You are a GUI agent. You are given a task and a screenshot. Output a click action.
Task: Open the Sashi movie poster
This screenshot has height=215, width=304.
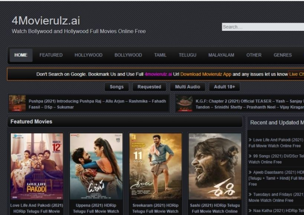point(215,166)
